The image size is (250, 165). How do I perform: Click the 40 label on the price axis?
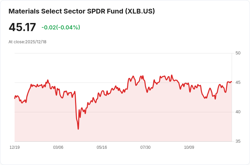(x=238, y=112)
